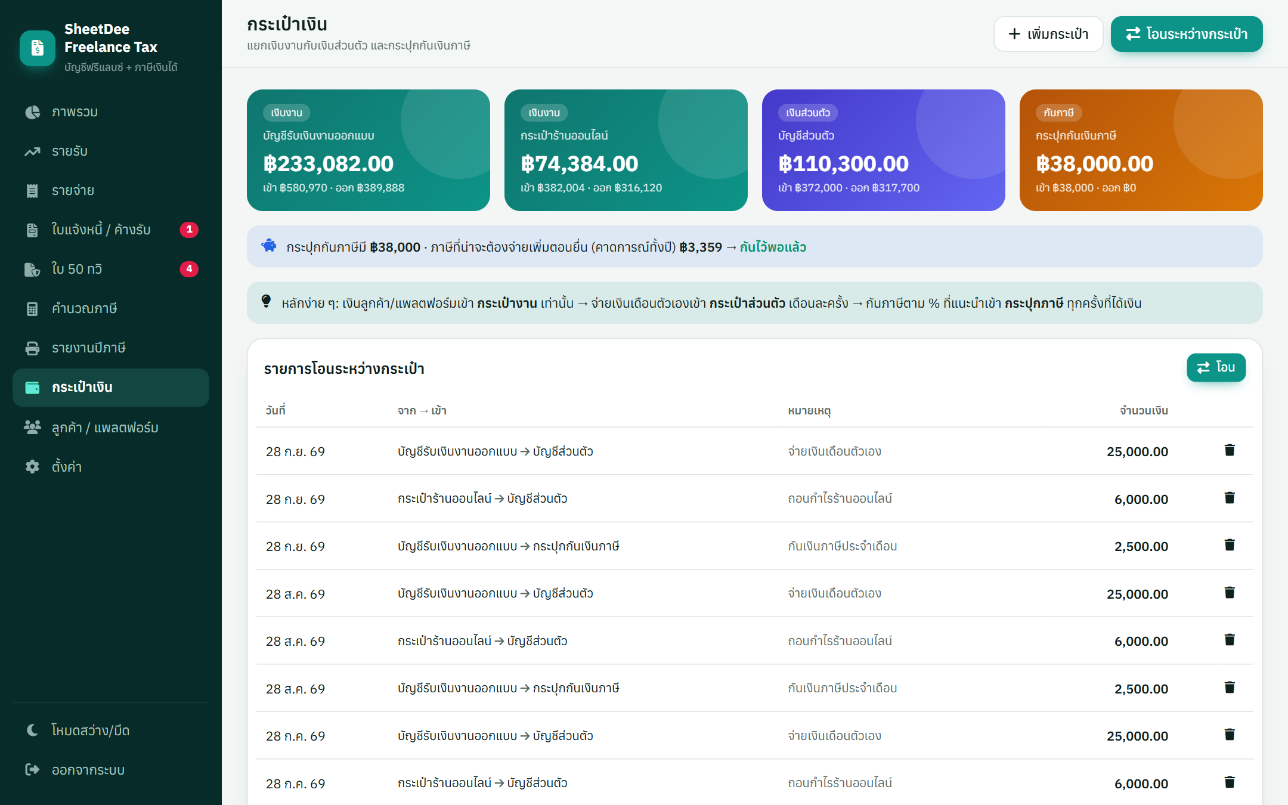This screenshot has height=805, width=1288.
Task: Toggle โหมดสว่าง/มืด dark mode
Action: point(111,730)
